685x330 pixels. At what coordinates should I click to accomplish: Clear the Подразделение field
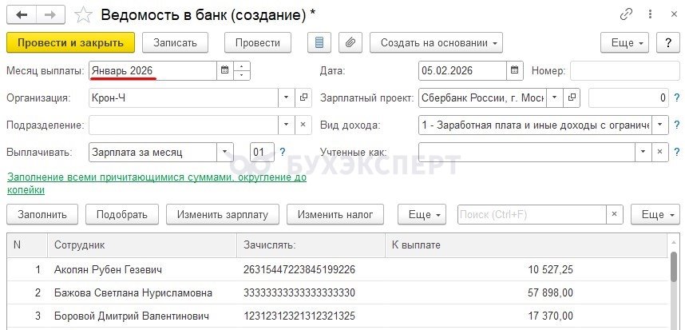pos(303,125)
